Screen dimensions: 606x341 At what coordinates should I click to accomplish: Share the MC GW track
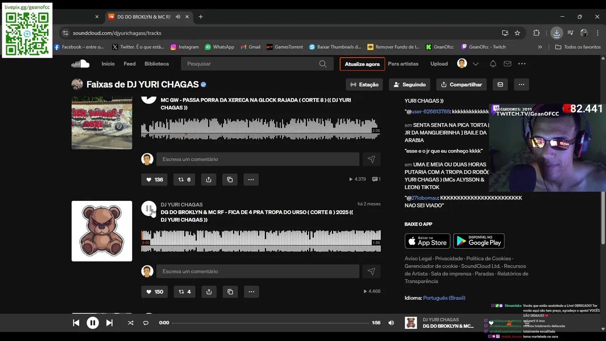[x=209, y=179]
